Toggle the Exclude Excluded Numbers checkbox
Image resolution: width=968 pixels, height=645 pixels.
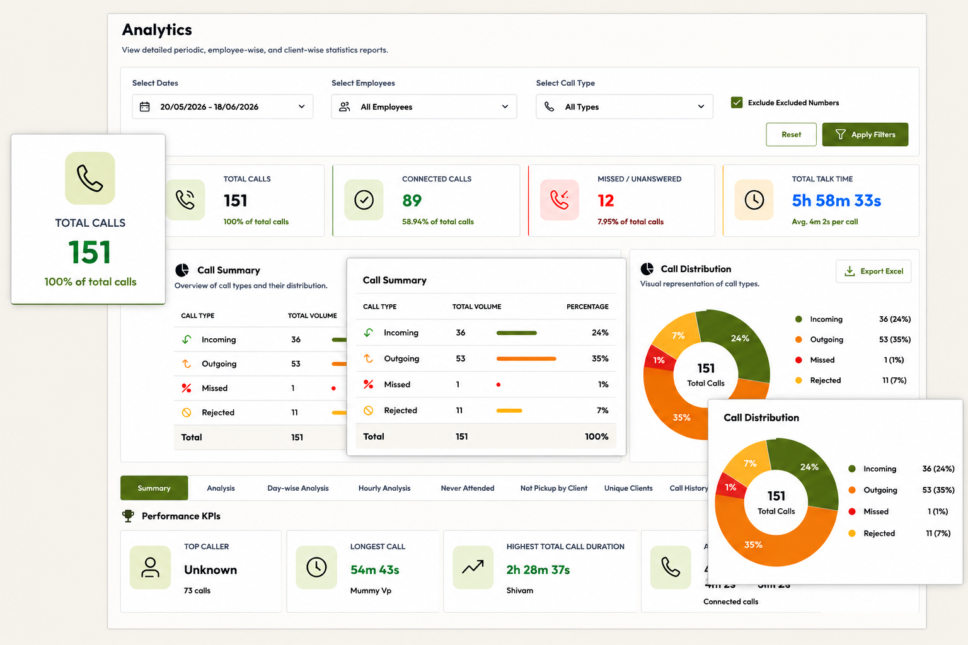pos(737,102)
